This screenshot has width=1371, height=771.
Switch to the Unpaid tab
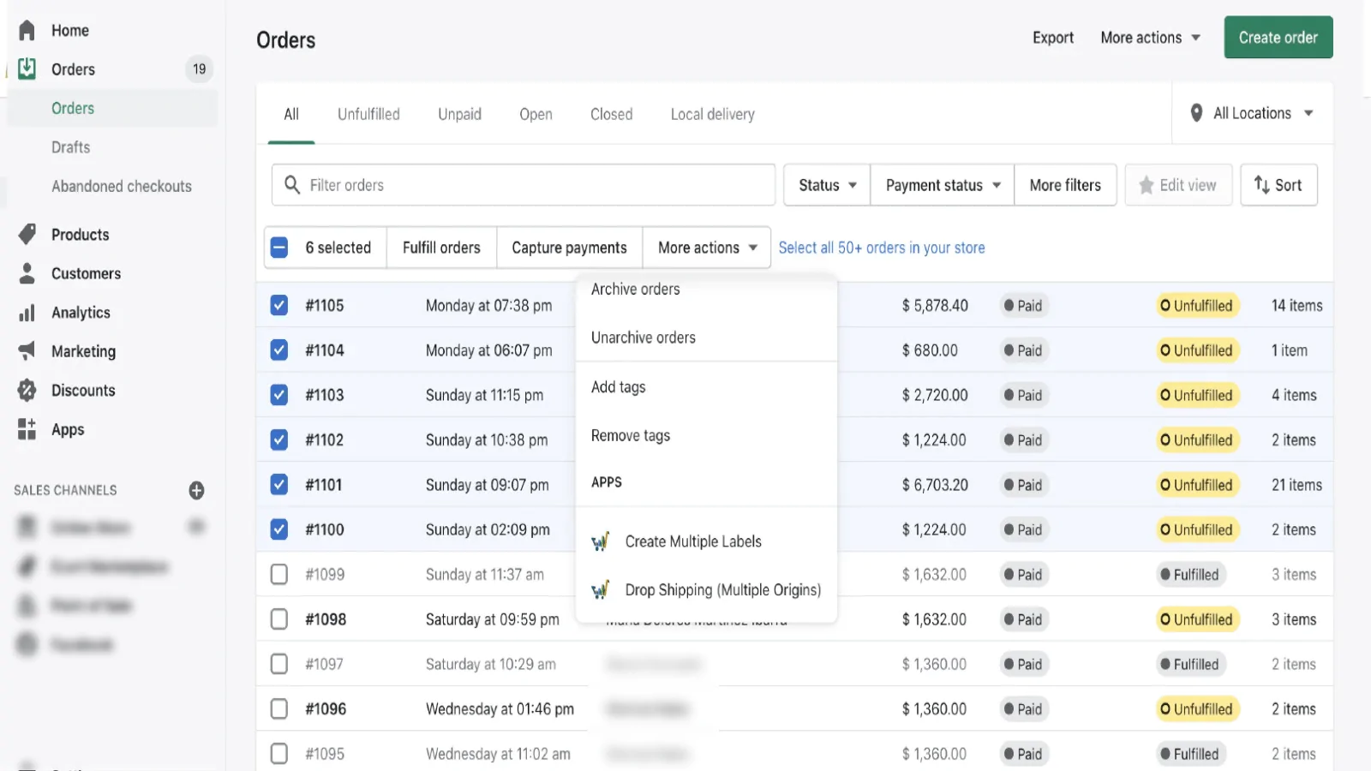[459, 114]
